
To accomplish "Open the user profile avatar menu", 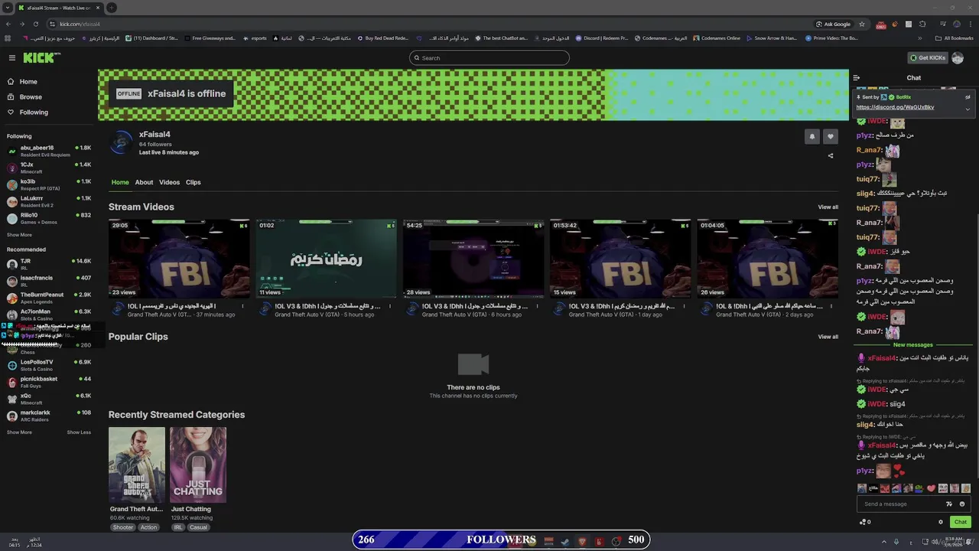I will [x=959, y=58].
